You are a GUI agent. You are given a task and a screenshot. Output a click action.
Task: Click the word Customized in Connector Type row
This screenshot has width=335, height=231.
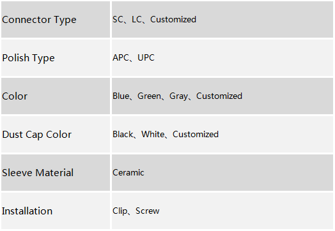[x=173, y=19]
